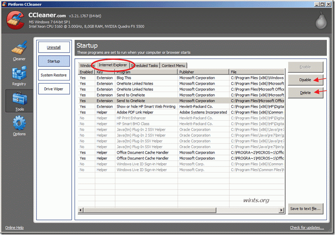This screenshot has width=335, height=235.
Task: Select the Tools toolbox icon
Action: pyautogui.click(x=19, y=98)
